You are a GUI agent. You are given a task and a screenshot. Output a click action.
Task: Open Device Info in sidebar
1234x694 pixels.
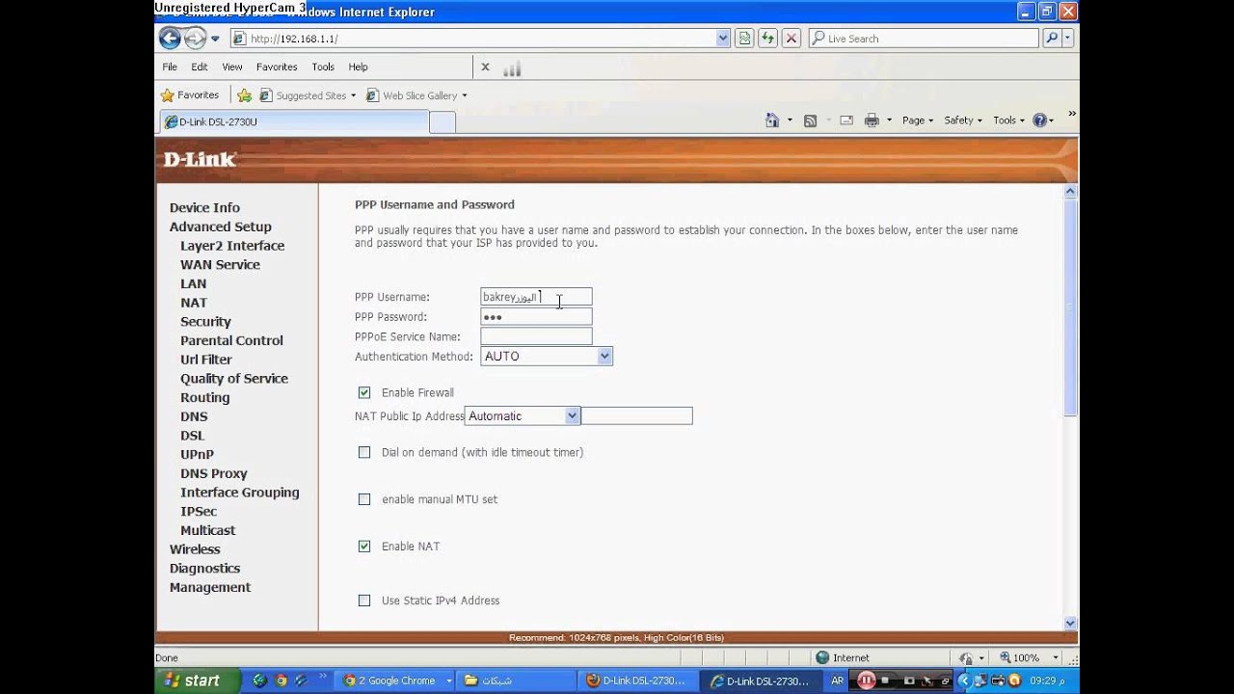(x=204, y=207)
